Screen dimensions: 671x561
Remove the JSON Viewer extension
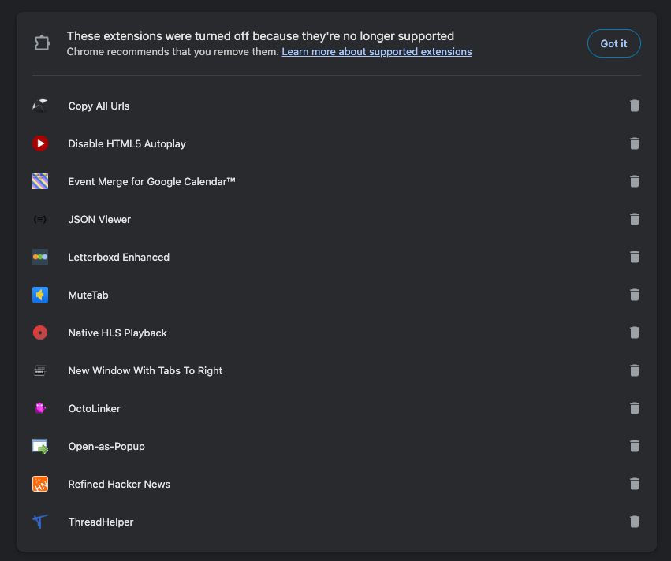(634, 219)
